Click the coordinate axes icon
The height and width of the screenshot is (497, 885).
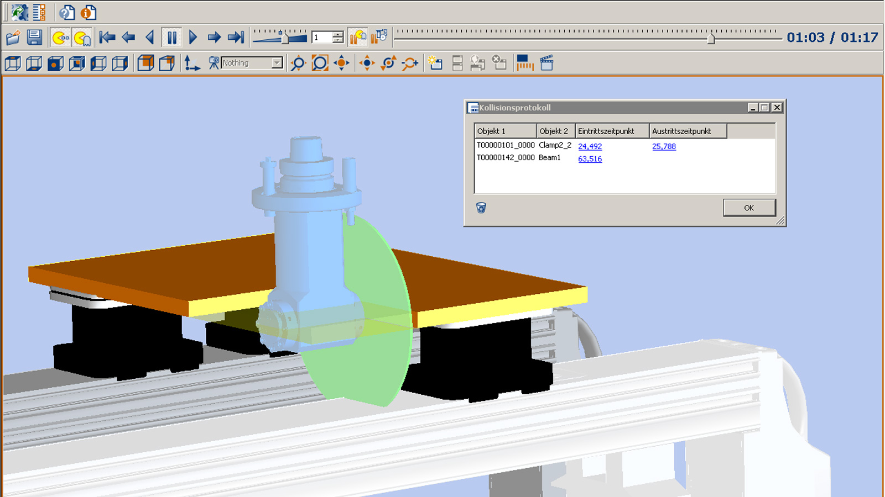click(192, 64)
